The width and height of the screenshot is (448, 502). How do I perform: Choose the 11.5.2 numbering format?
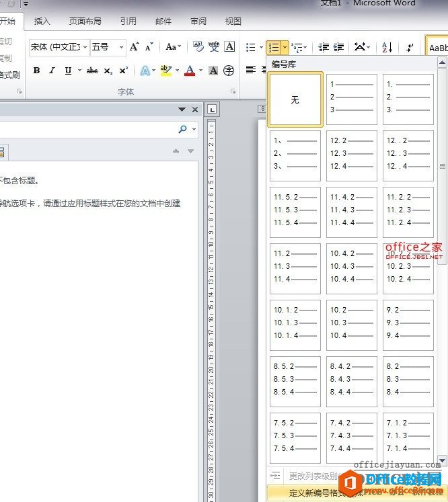click(x=295, y=212)
